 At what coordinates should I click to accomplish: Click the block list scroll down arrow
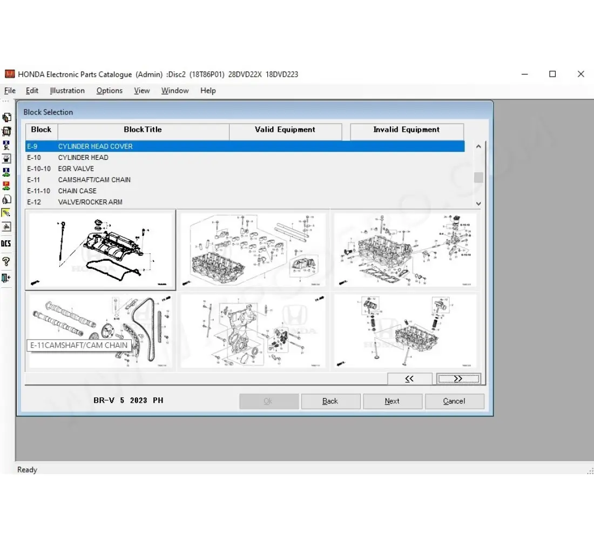478,204
